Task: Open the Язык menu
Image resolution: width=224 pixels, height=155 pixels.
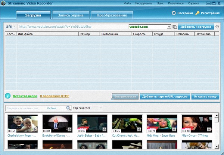Action: (x=160, y=3)
